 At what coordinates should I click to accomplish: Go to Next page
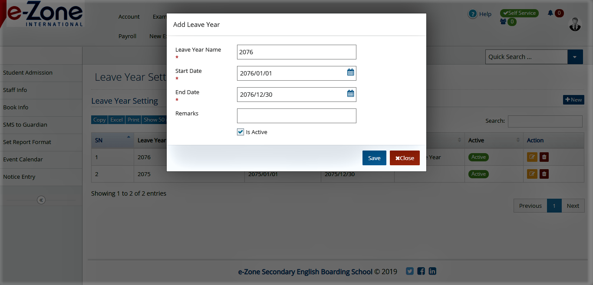pyautogui.click(x=573, y=206)
